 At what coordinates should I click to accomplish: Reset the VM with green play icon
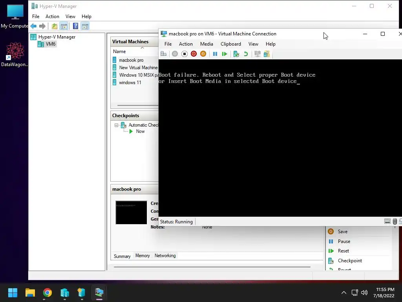point(225,54)
